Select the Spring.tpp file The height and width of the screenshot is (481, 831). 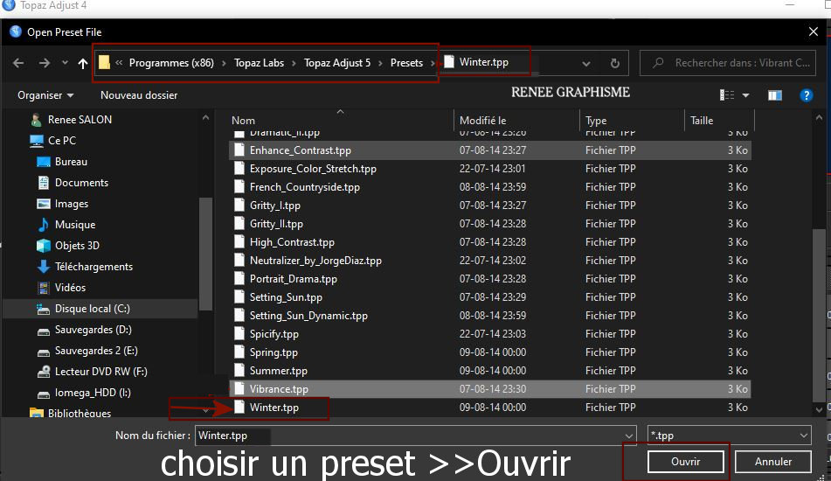pyautogui.click(x=489, y=352)
